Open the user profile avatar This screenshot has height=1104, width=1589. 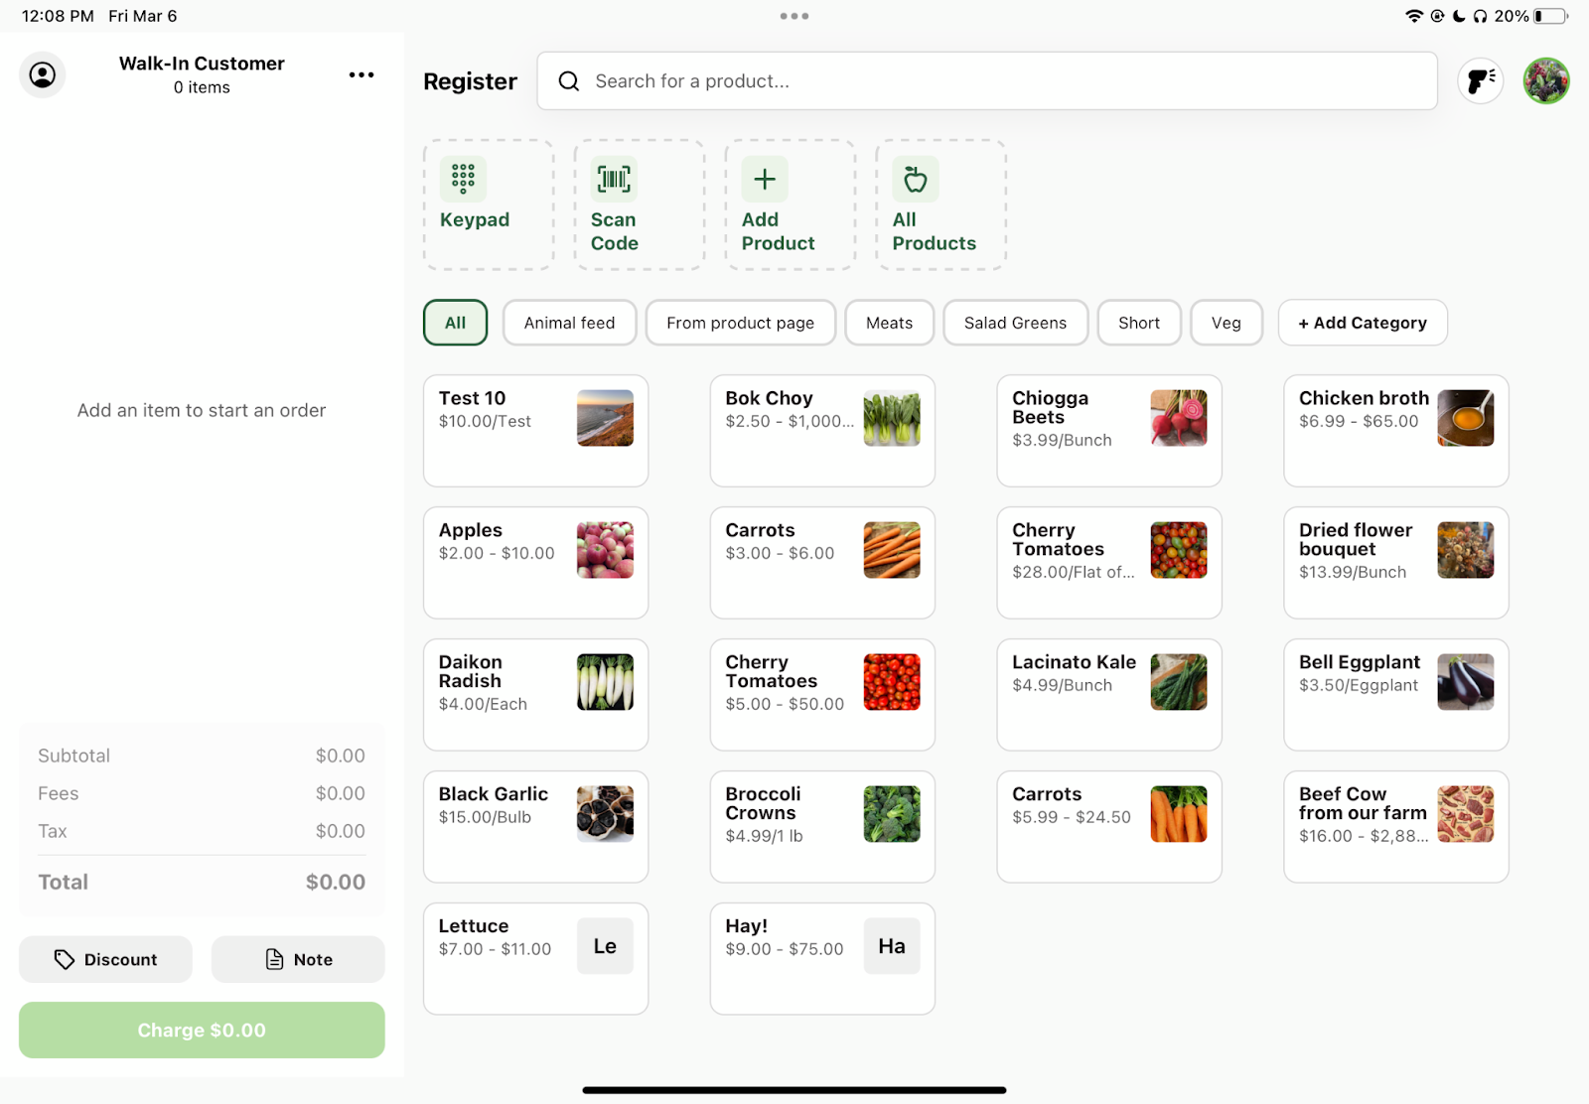click(1545, 80)
